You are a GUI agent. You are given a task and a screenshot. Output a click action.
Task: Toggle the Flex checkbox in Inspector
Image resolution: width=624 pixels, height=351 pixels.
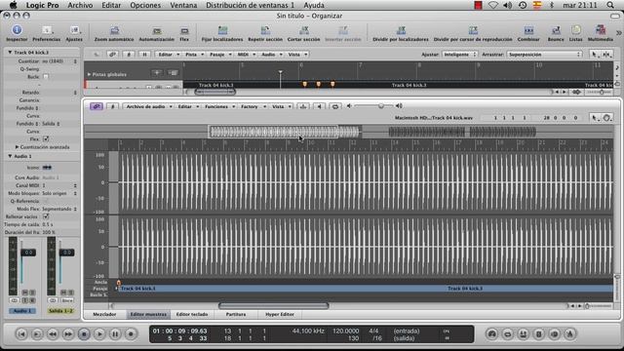[x=46, y=138]
